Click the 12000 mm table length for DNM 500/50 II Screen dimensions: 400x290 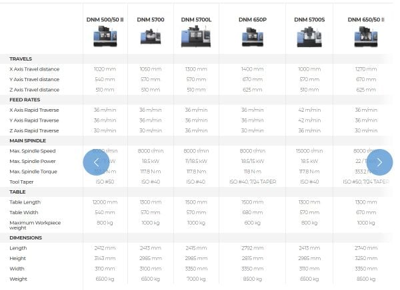[105, 202]
